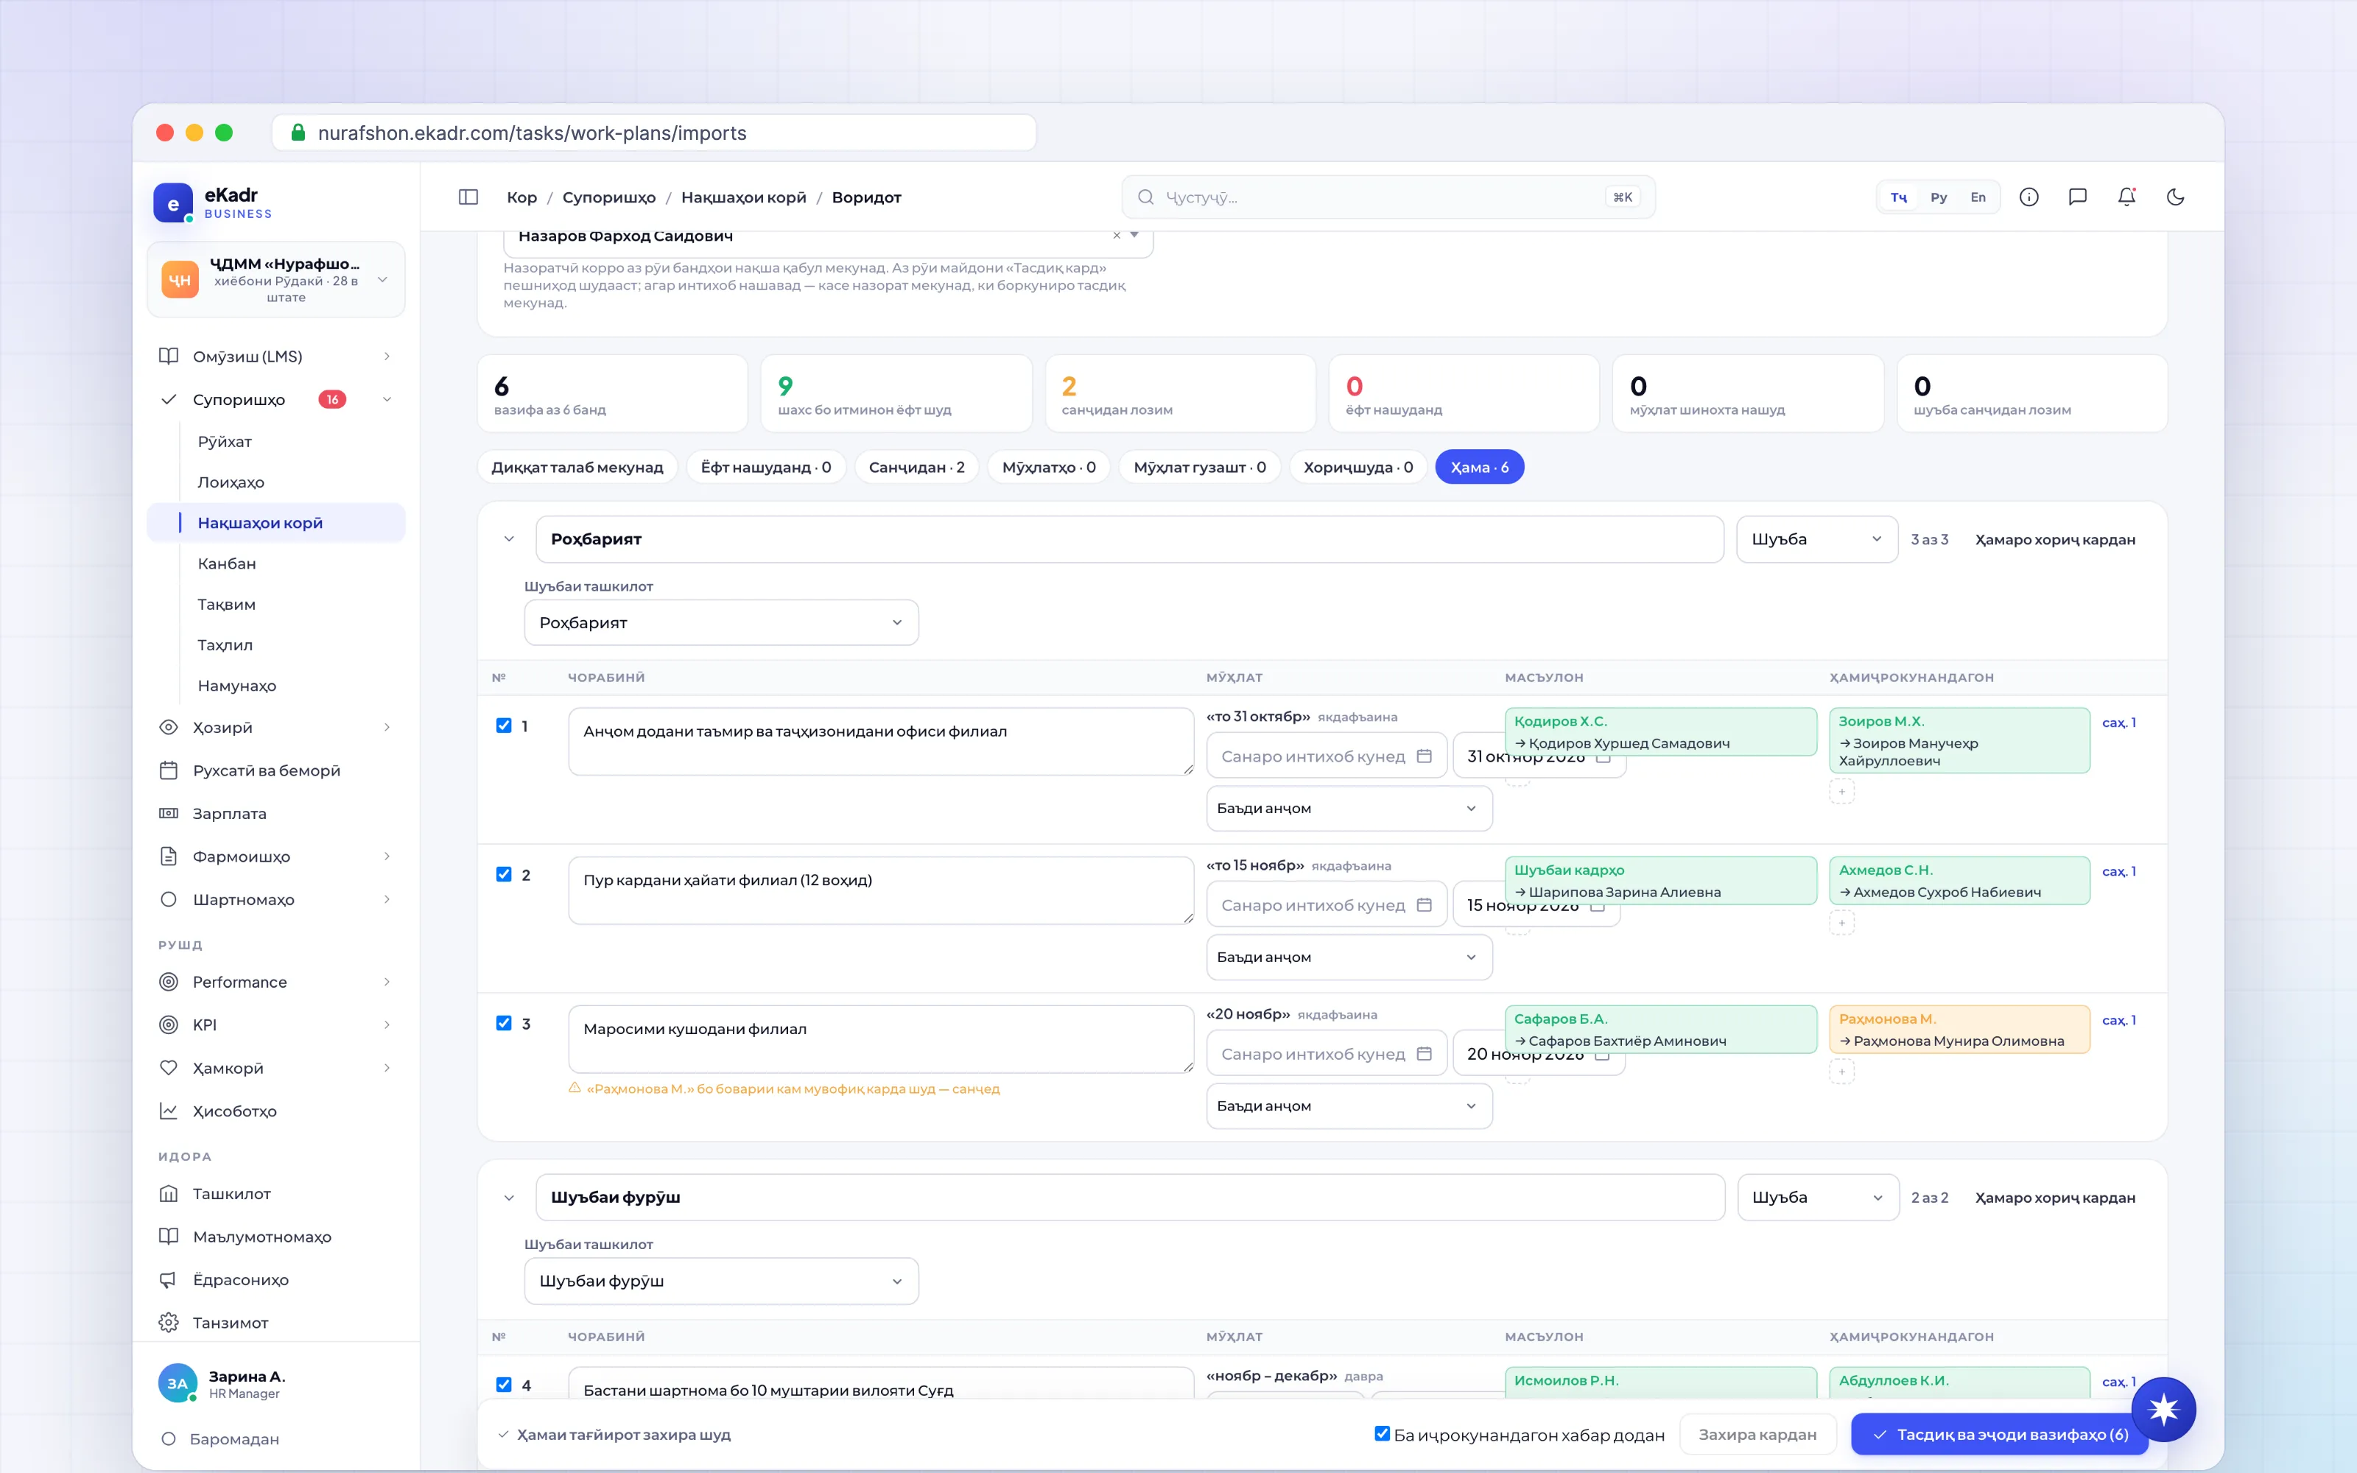This screenshot has height=1473, width=2357.
Task: Collapse the Шуъбаи фурӯш group chevron
Action: [x=508, y=1198]
